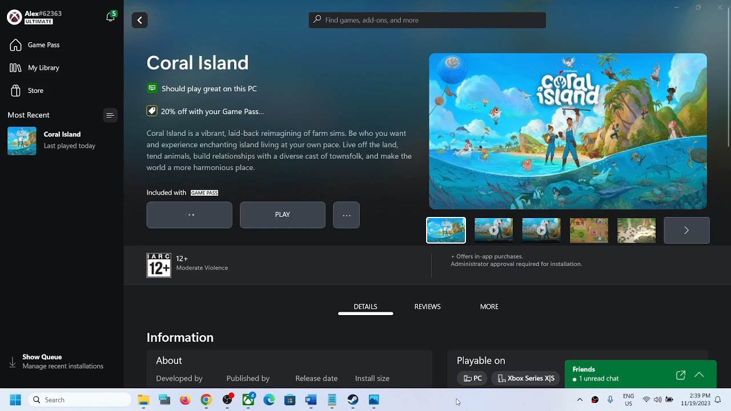
Task: Advance gallery with next arrow
Action: (x=686, y=230)
